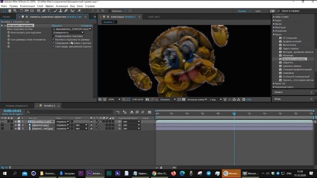Select the Pan Behind anchor point tool
Screen dimensions: 317x178
pos(32,11)
